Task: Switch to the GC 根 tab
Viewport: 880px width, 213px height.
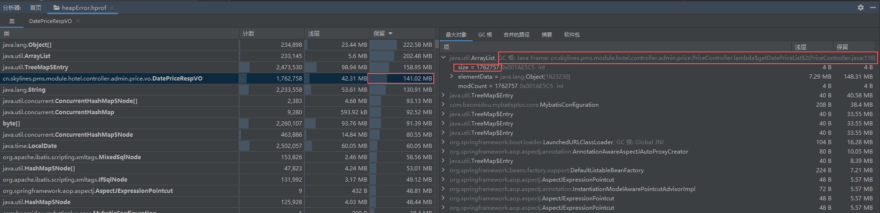Action: [485, 35]
